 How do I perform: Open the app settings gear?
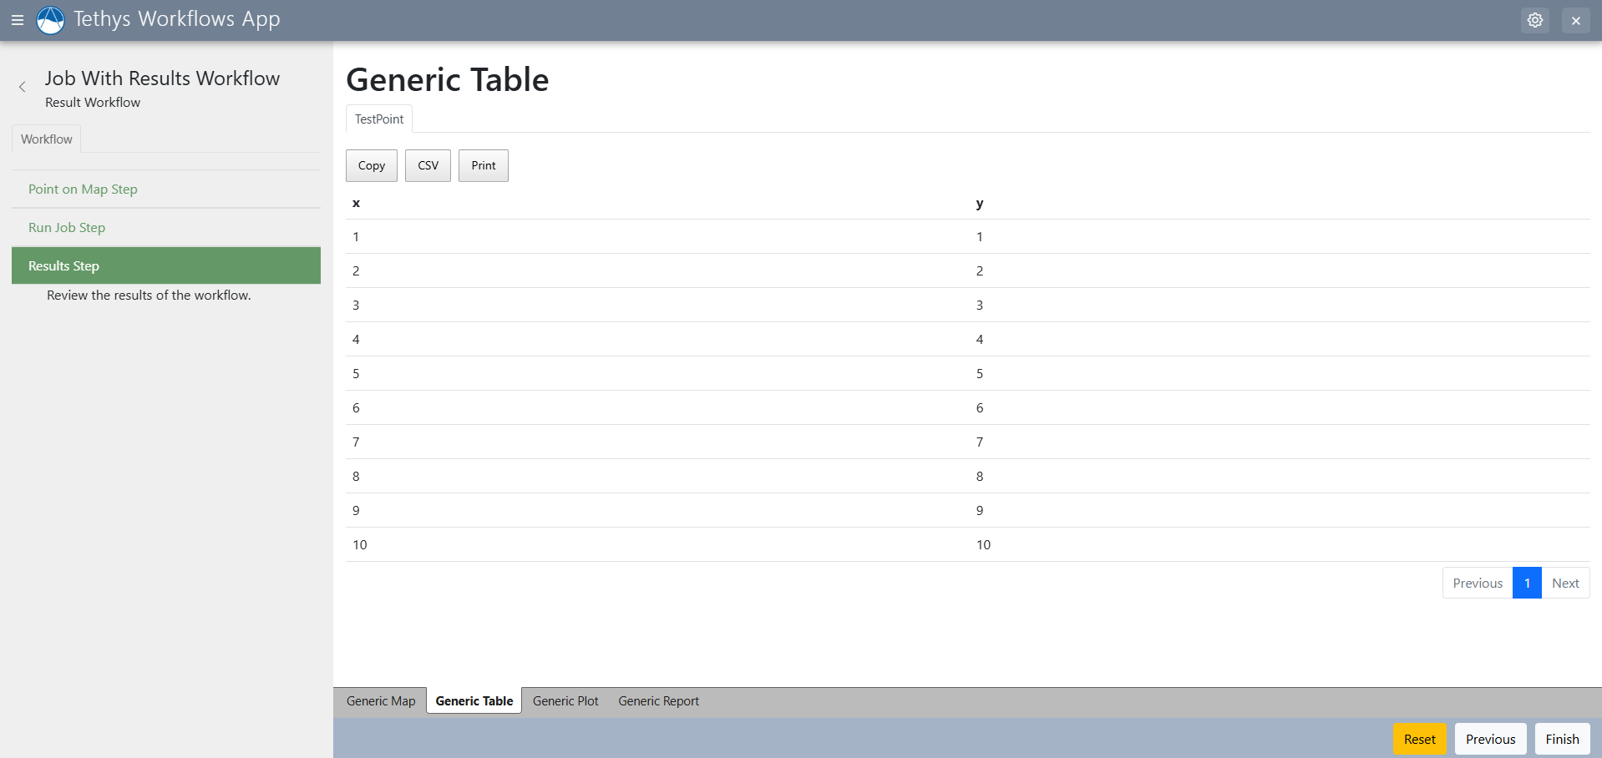(1535, 19)
